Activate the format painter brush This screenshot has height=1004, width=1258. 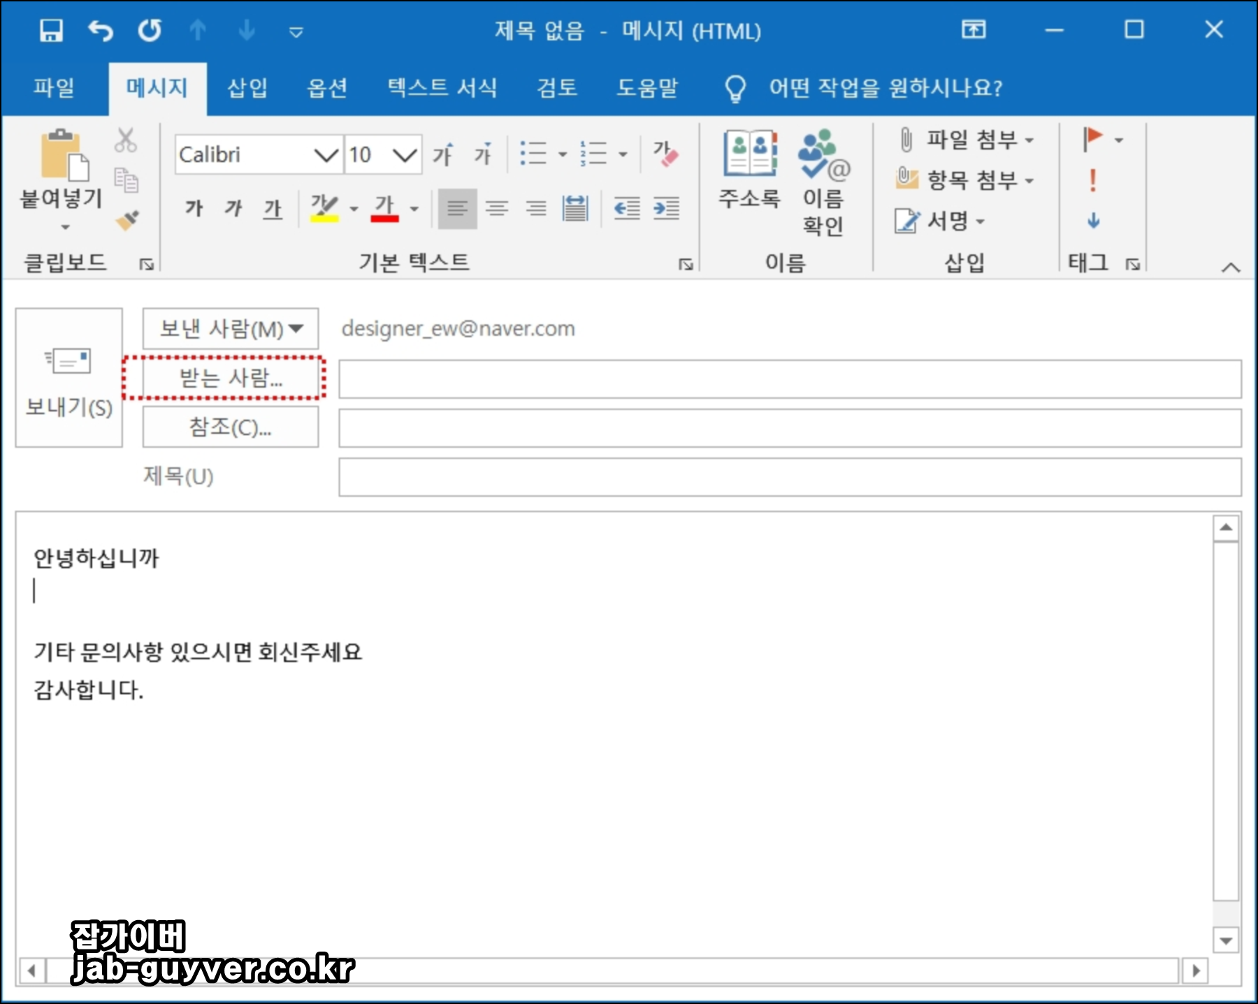127,219
